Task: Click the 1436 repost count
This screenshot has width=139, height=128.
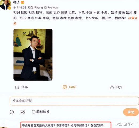Action: [x=25, y=87]
